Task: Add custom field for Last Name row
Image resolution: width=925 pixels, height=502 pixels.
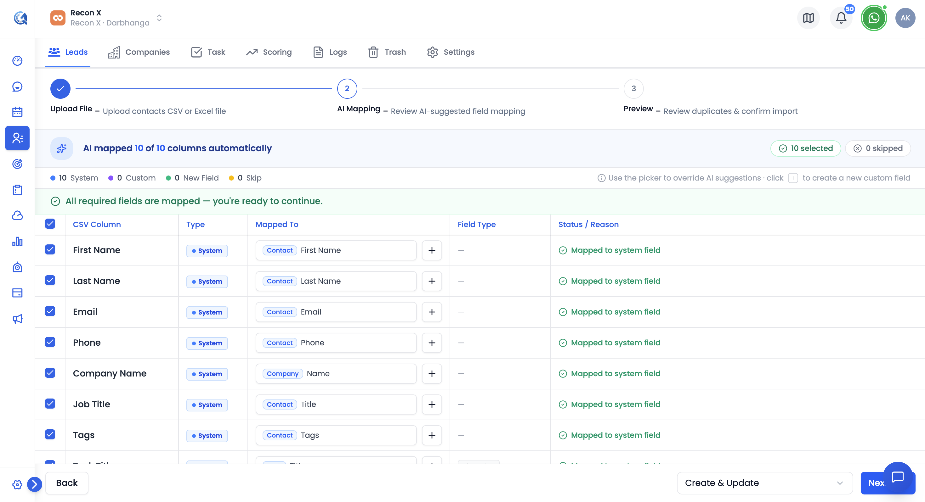Action: (432, 281)
